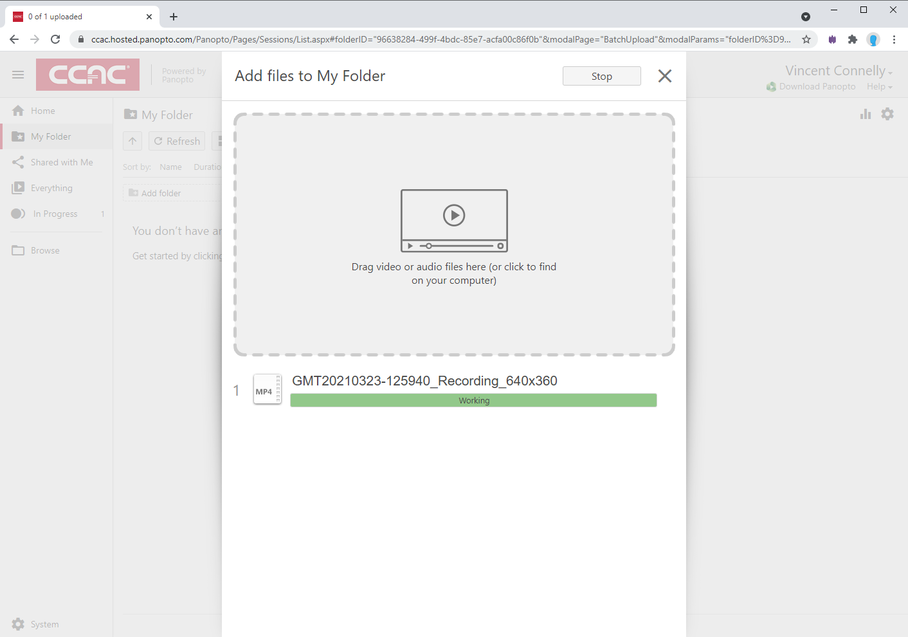Click Download Panopto link
908x637 pixels.
coord(811,86)
